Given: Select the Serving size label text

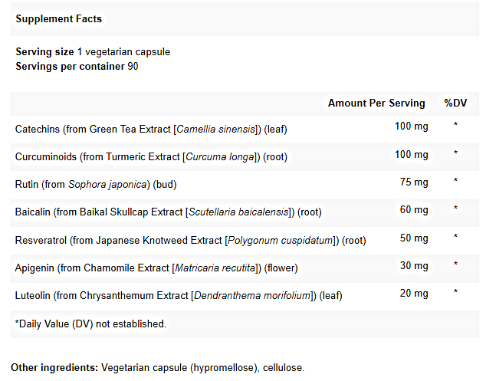Looking at the screenshot, I should coord(44,52).
